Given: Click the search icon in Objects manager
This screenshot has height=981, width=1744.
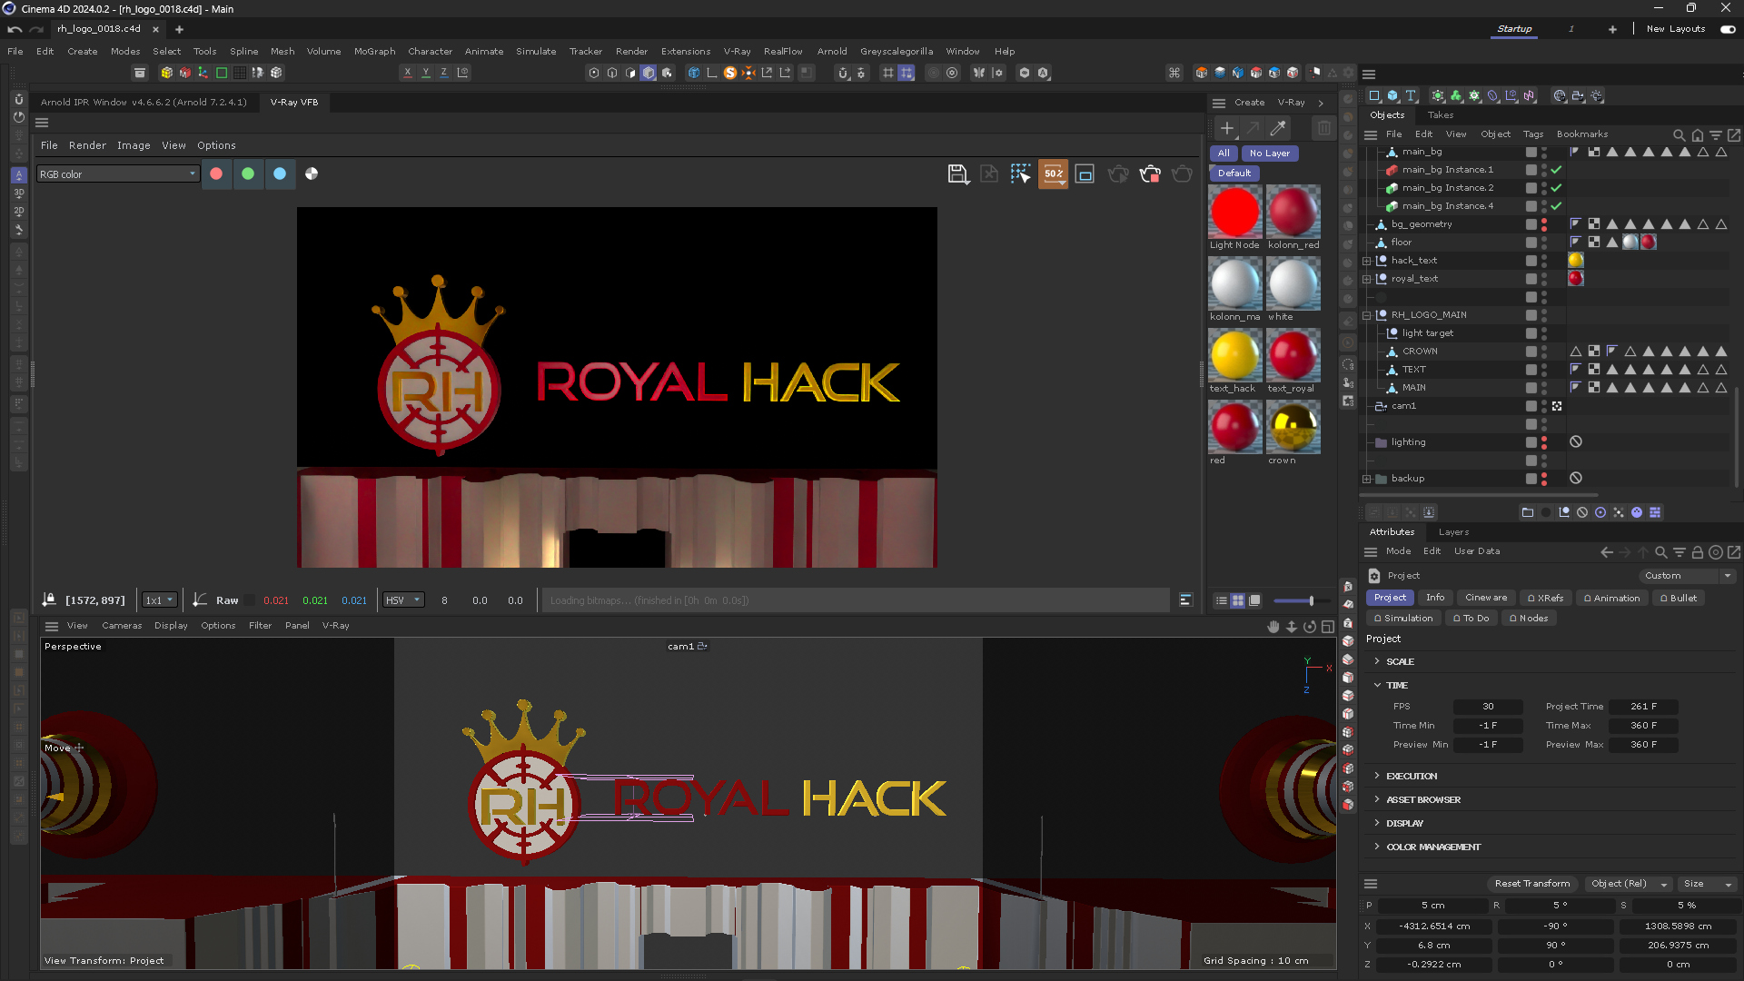Looking at the screenshot, I should (x=1679, y=134).
